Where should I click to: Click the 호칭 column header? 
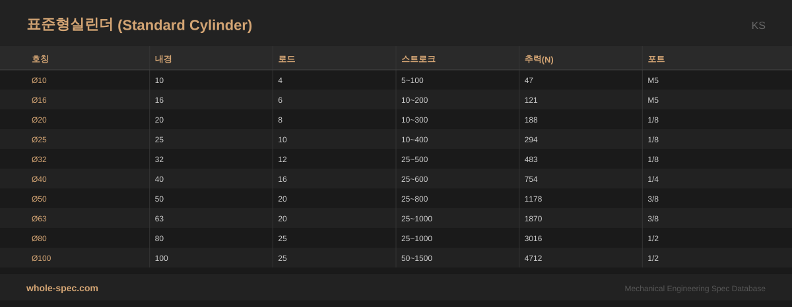tap(40, 59)
